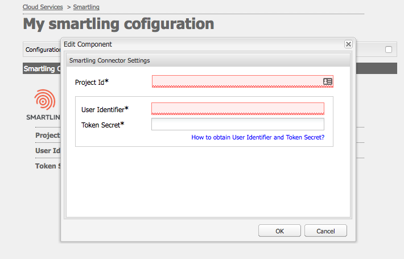Click the Configuration label behind the dialog
The height and width of the screenshot is (259, 404).
[x=43, y=50]
